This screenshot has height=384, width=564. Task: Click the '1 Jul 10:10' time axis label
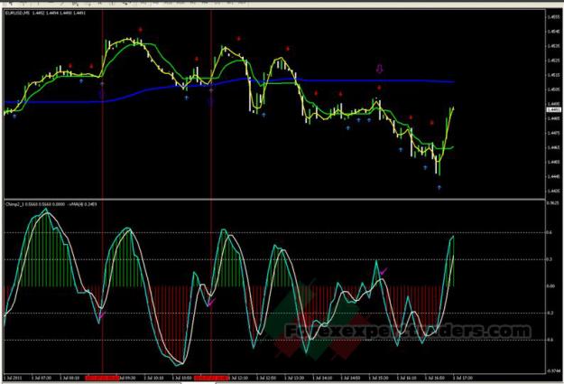(x=154, y=378)
